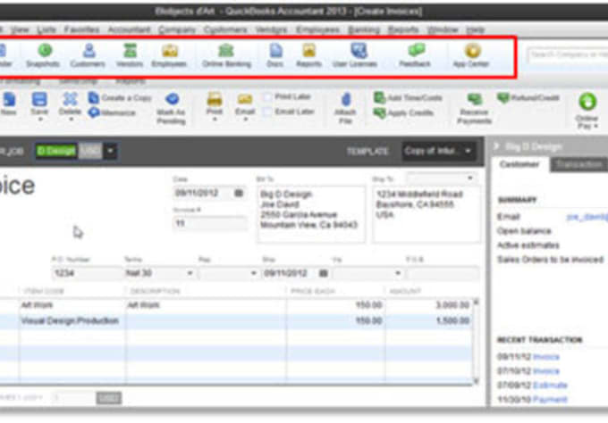Collapse the Big D Design side panel arrow

(496, 146)
